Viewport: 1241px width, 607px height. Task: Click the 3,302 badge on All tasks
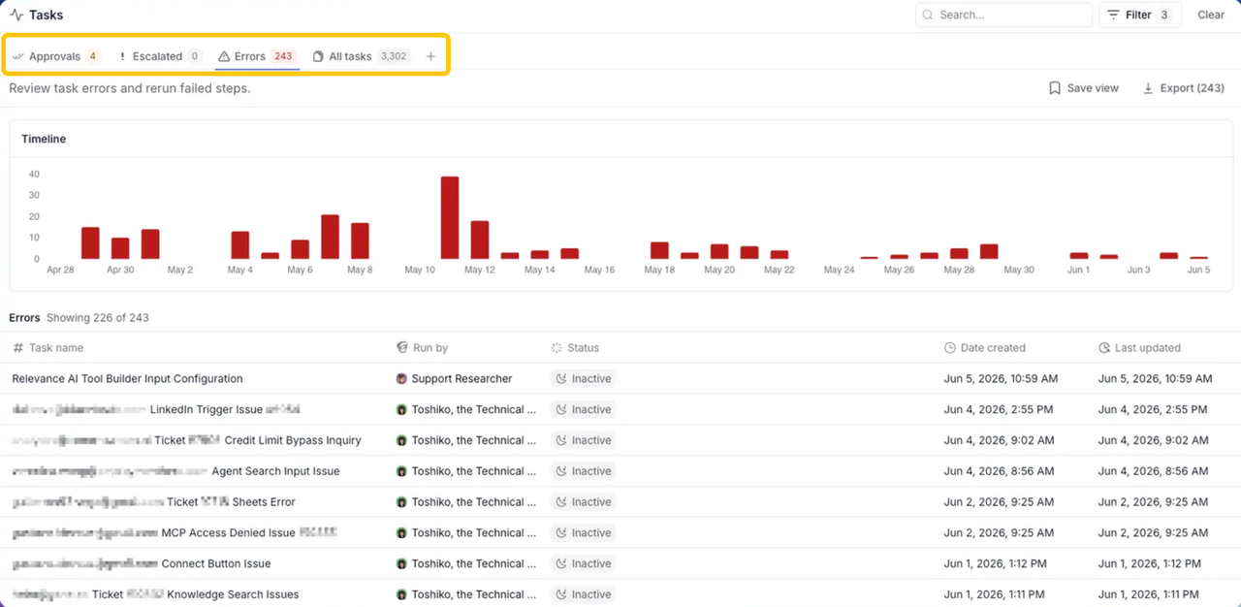coord(394,56)
